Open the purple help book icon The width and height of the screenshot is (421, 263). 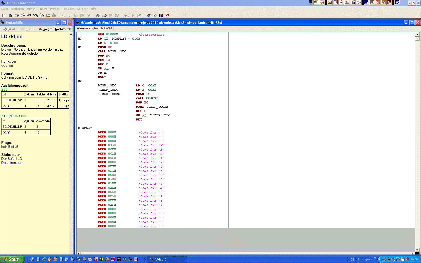coord(149,16)
